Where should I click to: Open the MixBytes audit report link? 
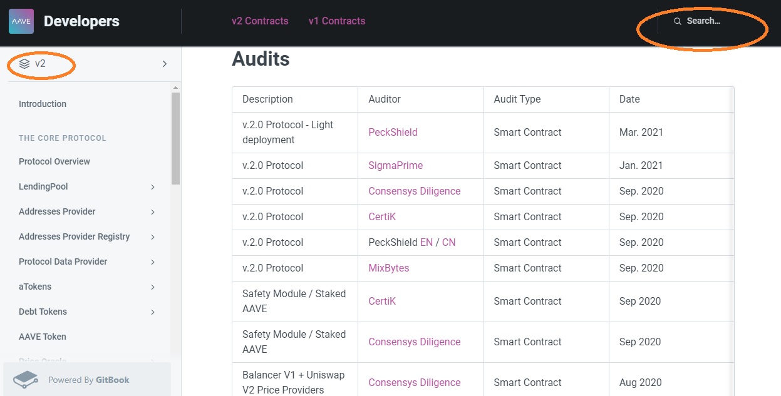pyautogui.click(x=388, y=268)
